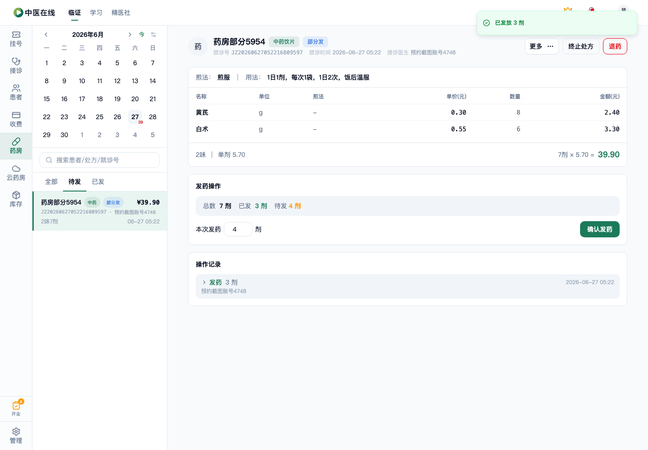The image size is (648, 450).
Task: Open the 更多 options dropdown
Action: [x=542, y=46]
